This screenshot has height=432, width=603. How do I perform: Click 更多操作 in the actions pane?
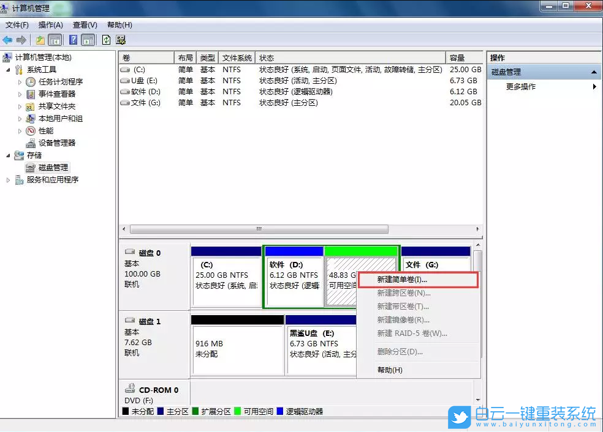(x=520, y=87)
